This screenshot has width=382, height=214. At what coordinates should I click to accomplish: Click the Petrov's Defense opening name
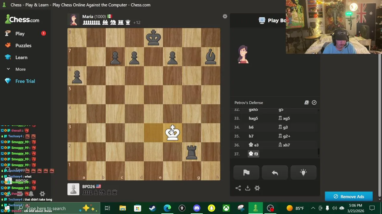tap(249, 103)
